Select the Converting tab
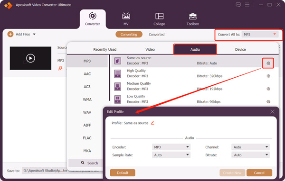 (129, 35)
